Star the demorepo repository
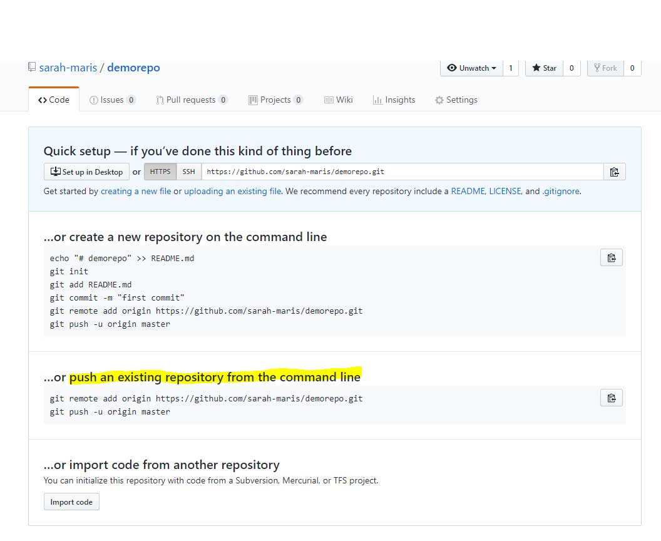Viewport: 661px width, 541px height. (544, 68)
